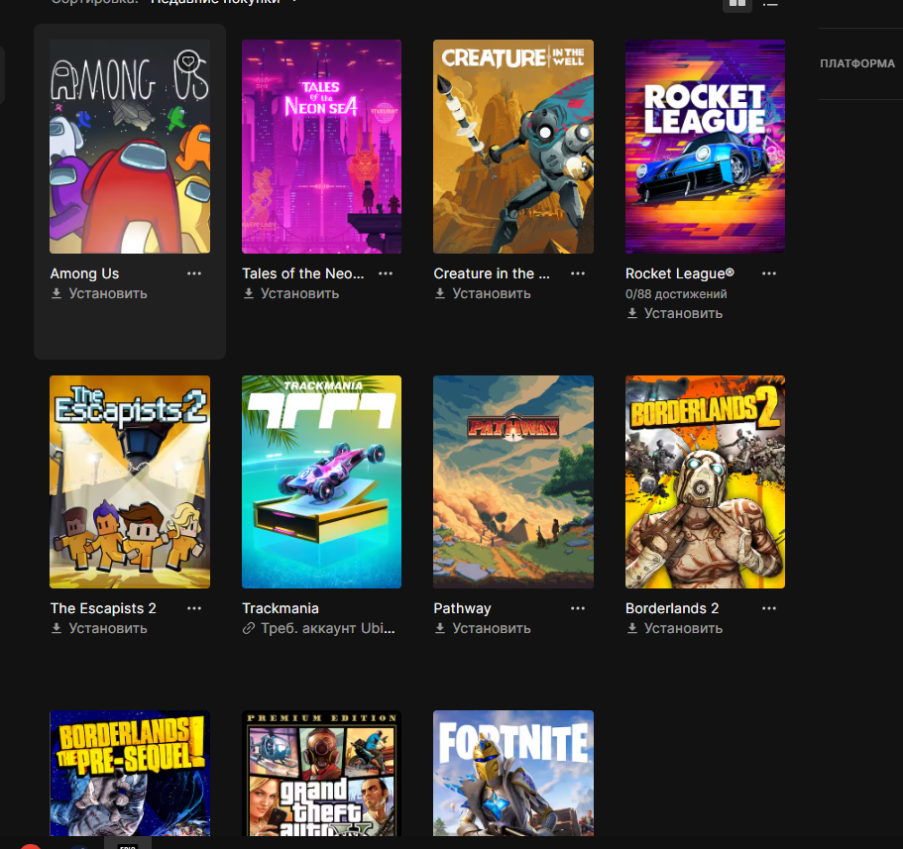Open Tales of the Neon Sea cover
This screenshot has height=849, width=903.
[x=321, y=147]
